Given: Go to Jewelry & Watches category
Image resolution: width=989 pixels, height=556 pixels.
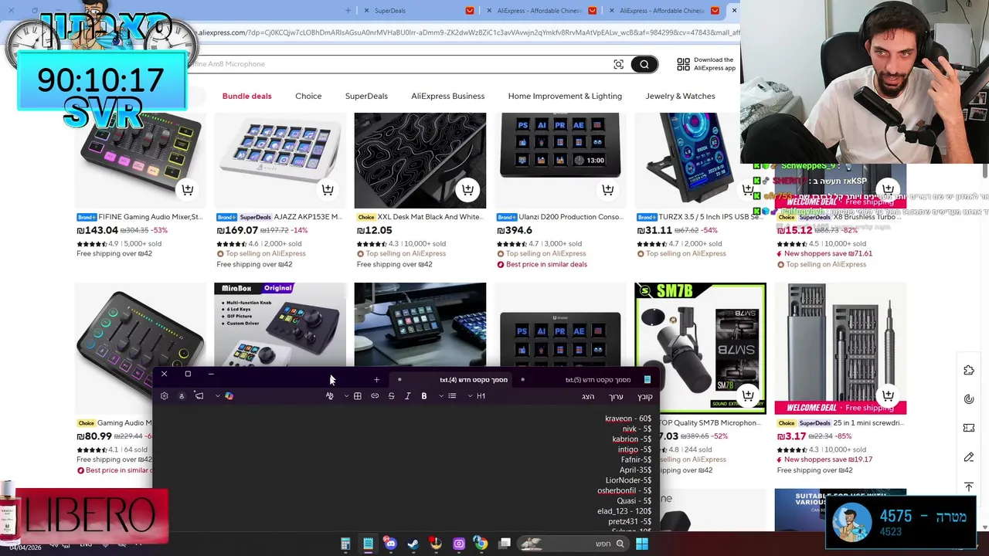Looking at the screenshot, I should click(x=680, y=96).
